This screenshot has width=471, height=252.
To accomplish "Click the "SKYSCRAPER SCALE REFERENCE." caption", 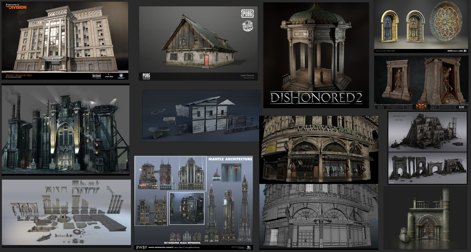I will tap(183, 243).
